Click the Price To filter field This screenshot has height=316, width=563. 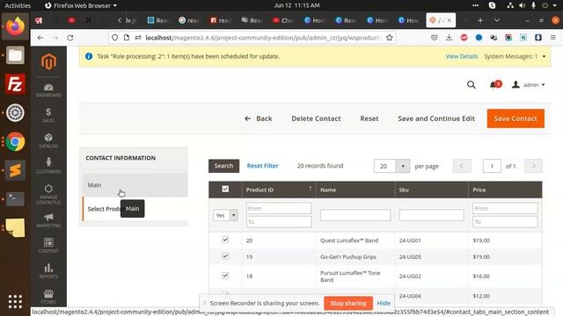(505, 222)
